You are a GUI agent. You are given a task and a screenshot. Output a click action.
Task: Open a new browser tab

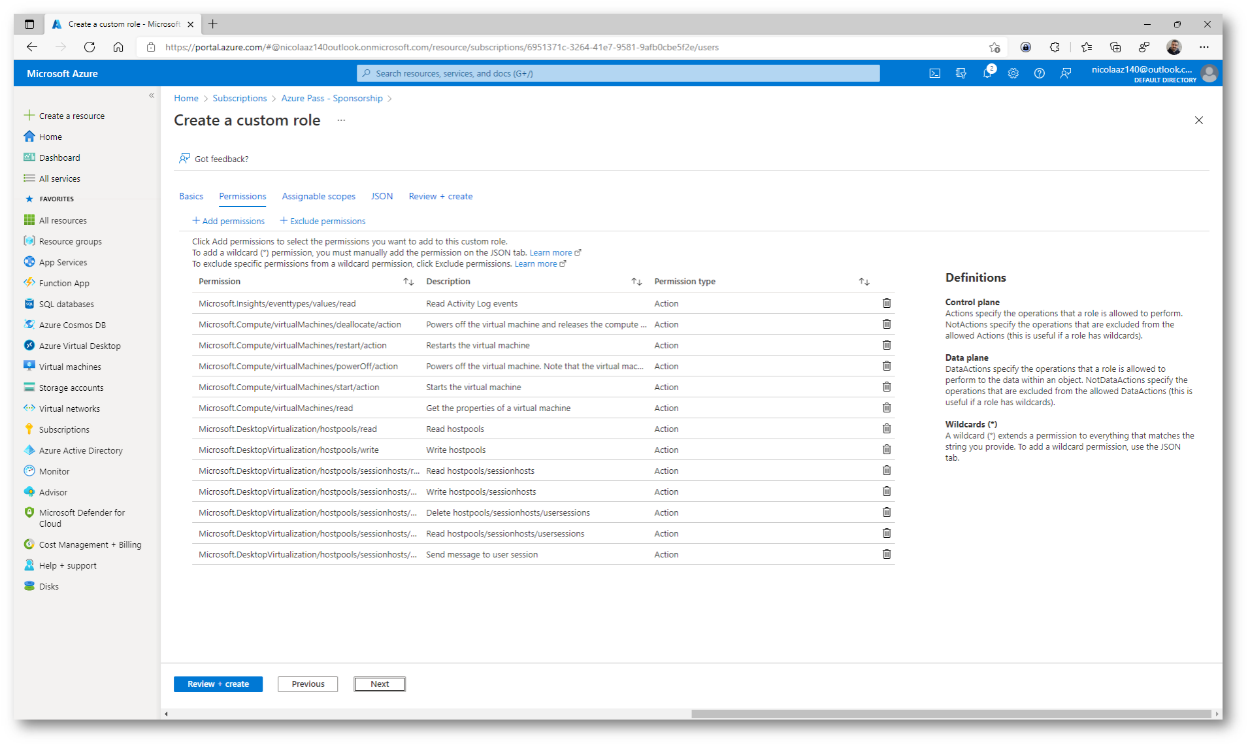[x=212, y=24]
